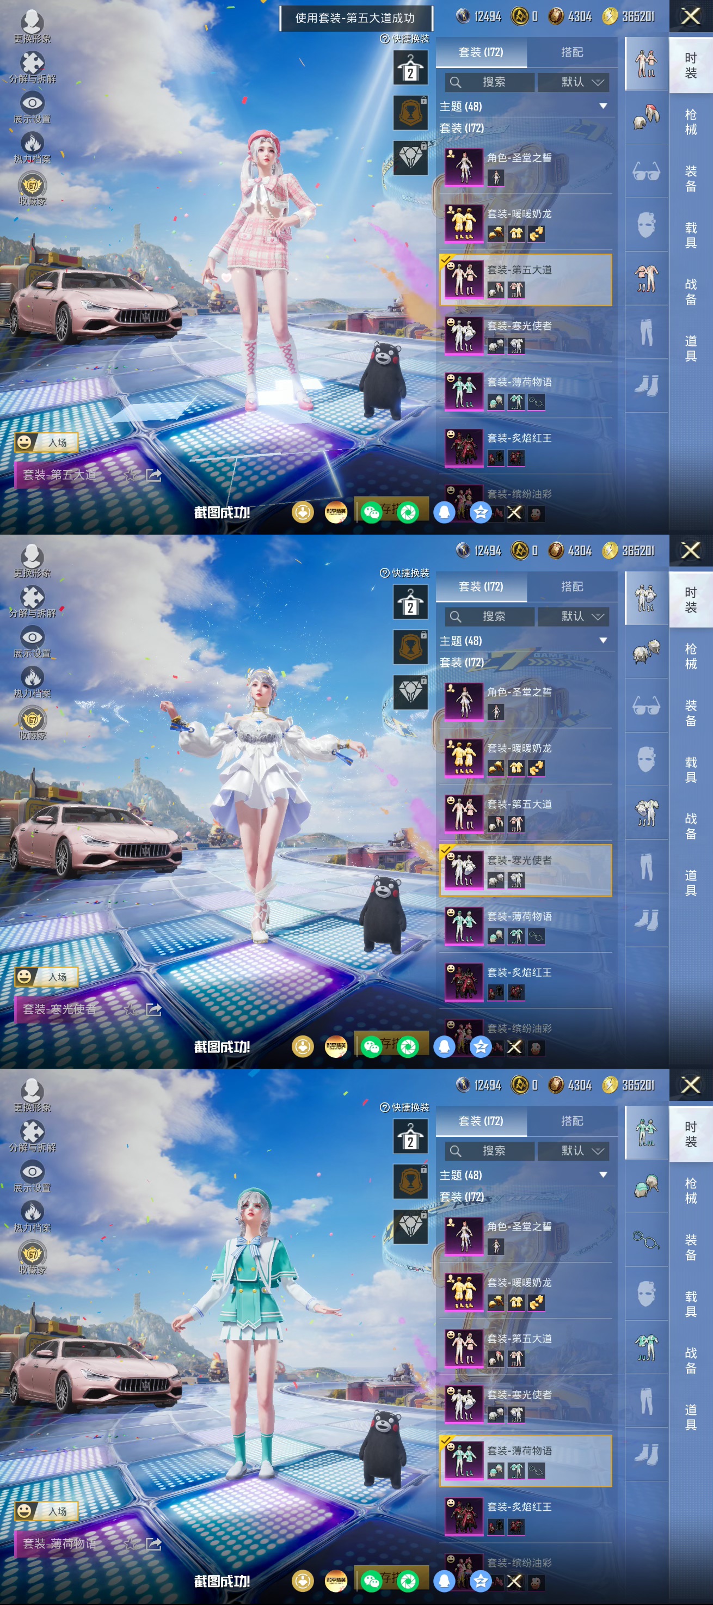Image resolution: width=713 pixels, height=1605 pixels.
Task: Select 套装-暖暖奶龙 outfit in middle screenshot
Action: point(526,758)
